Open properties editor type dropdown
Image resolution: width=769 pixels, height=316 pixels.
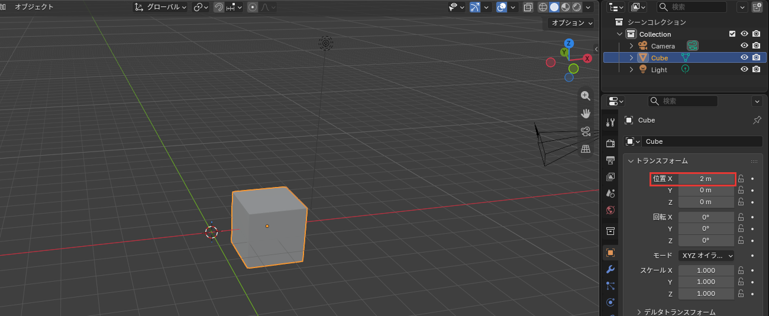[x=616, y=101]
